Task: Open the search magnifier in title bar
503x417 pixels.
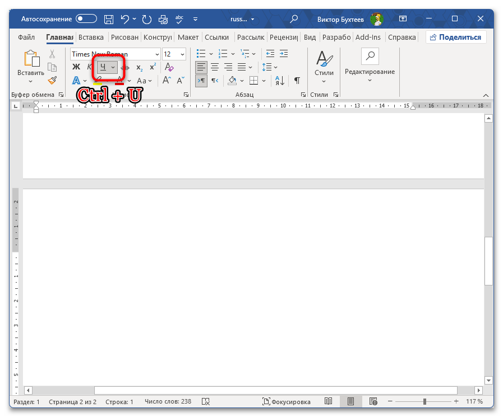Action: coord(293,19)
